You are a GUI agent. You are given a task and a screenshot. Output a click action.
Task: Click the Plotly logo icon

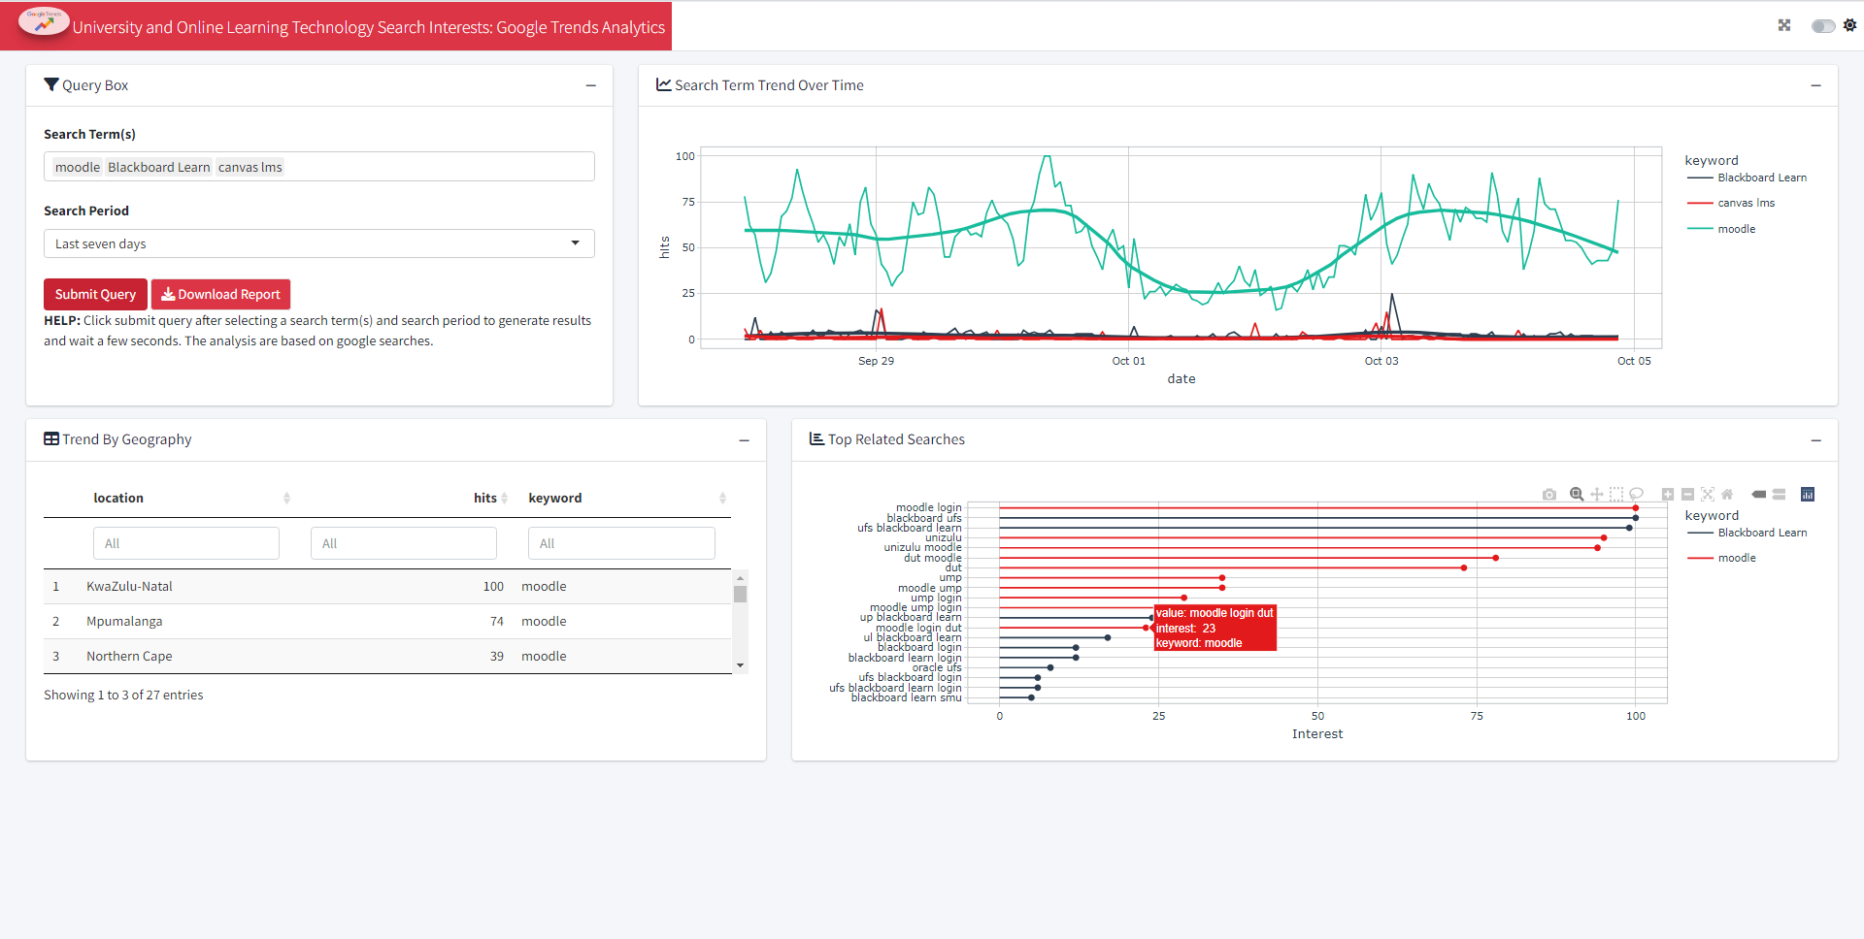pos(1808,495)
